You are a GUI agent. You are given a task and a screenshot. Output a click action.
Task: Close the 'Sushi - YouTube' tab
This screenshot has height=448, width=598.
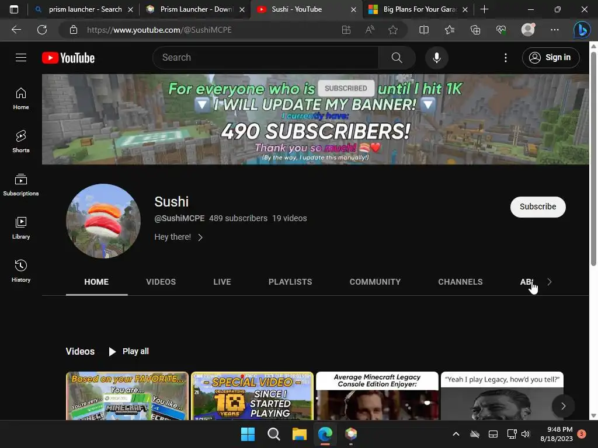(x=353, y=9)
